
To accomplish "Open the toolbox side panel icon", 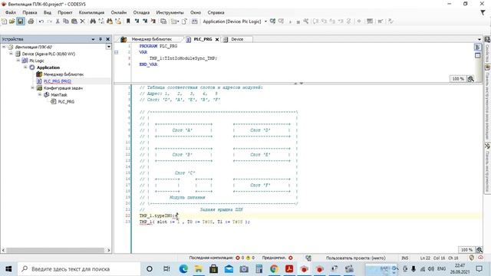I will pyautogui.click(x=488, y=146).
